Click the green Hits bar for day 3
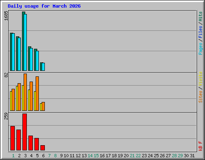205x160 pixels. [23, 41]
